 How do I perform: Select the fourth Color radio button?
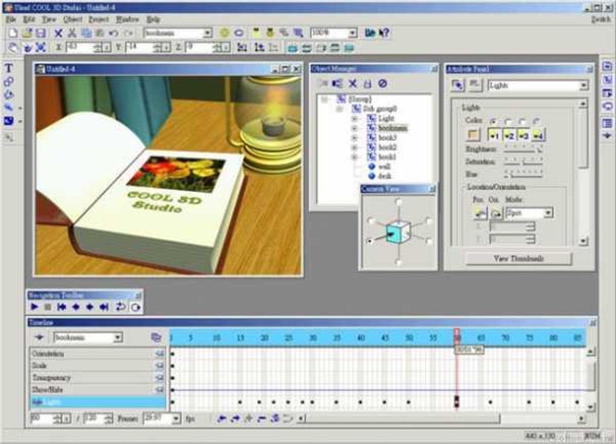(536, 121)
